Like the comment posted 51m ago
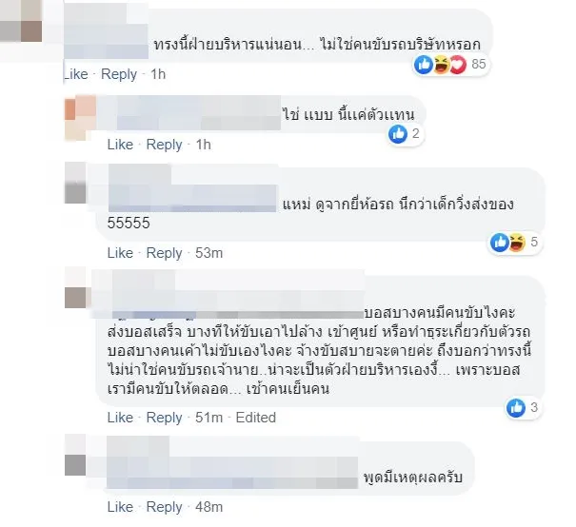Image resolution: width=576 pixels, height=527 pixels. [120, 418]
